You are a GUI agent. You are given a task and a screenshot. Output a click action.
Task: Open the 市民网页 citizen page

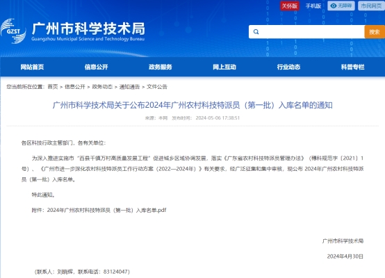click(x=371, y=6)
